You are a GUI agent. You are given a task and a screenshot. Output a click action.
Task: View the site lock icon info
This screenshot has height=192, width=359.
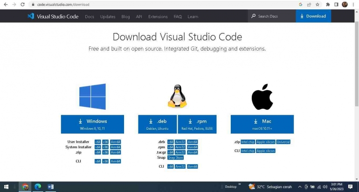tap(33, 5)
